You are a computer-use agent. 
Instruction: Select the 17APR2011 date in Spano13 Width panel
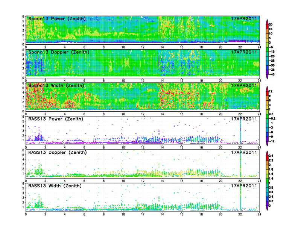coord(244,86)
